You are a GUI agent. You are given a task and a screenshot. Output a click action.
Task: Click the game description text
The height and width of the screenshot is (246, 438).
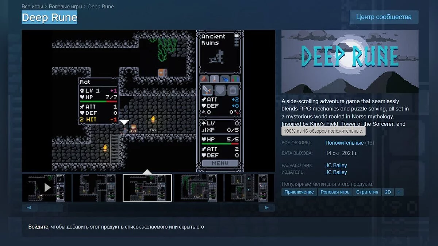pyautogui.click(x=345, y=112)
